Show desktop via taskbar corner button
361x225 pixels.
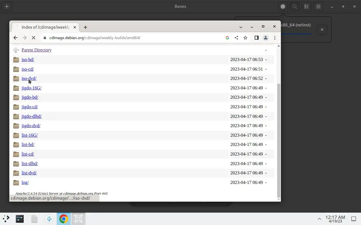click(353, 219)
